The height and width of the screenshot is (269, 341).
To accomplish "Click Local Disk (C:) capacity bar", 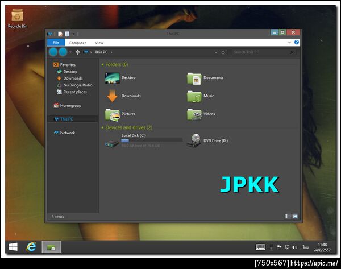I will coord(152,140).
